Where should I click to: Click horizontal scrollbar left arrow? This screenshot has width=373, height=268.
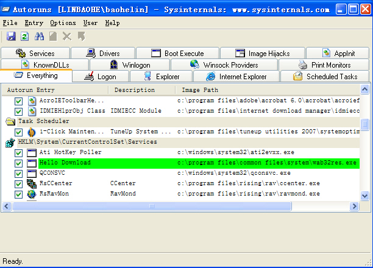click(7, 206)
